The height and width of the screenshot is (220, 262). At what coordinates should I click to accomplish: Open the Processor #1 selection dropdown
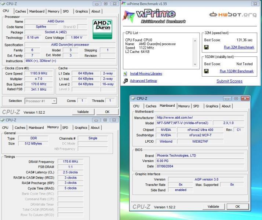(54, 101)
